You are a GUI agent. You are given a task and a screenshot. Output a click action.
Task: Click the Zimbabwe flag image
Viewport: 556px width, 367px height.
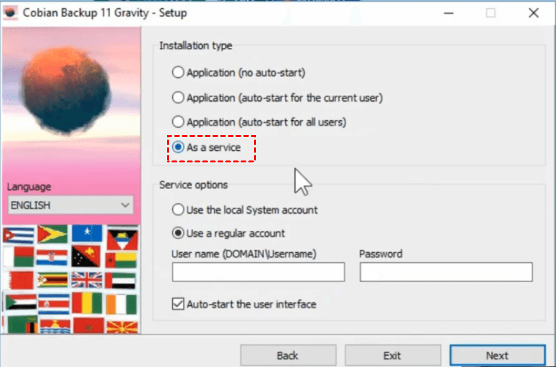(52, 280)
